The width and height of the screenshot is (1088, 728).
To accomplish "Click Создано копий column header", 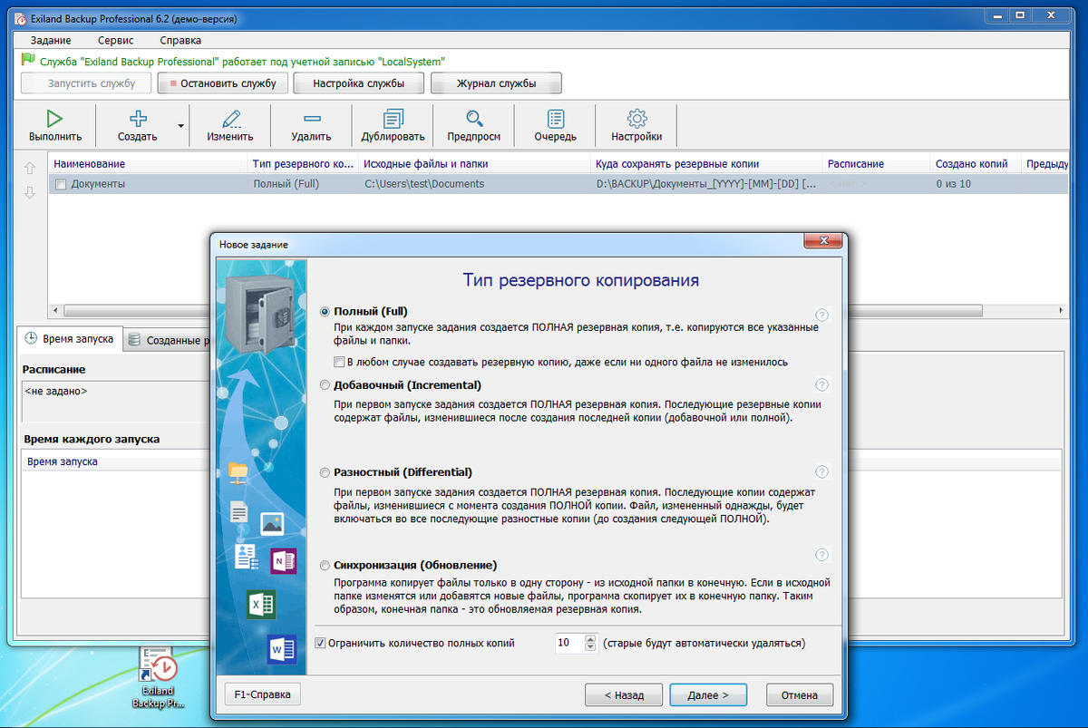I will tap(976, 164).
